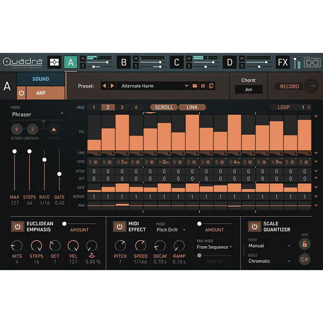Expand the REPEAT row options arrow
This screenshot has height=323, width=323.
coord(316,197)
